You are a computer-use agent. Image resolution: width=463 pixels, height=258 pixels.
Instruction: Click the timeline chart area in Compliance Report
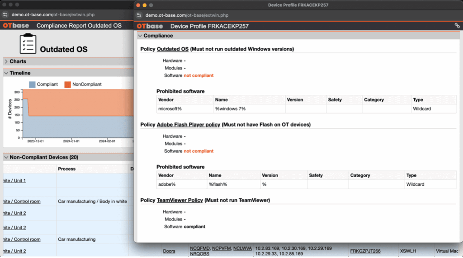pyautogui.click(x=78, y=114)
